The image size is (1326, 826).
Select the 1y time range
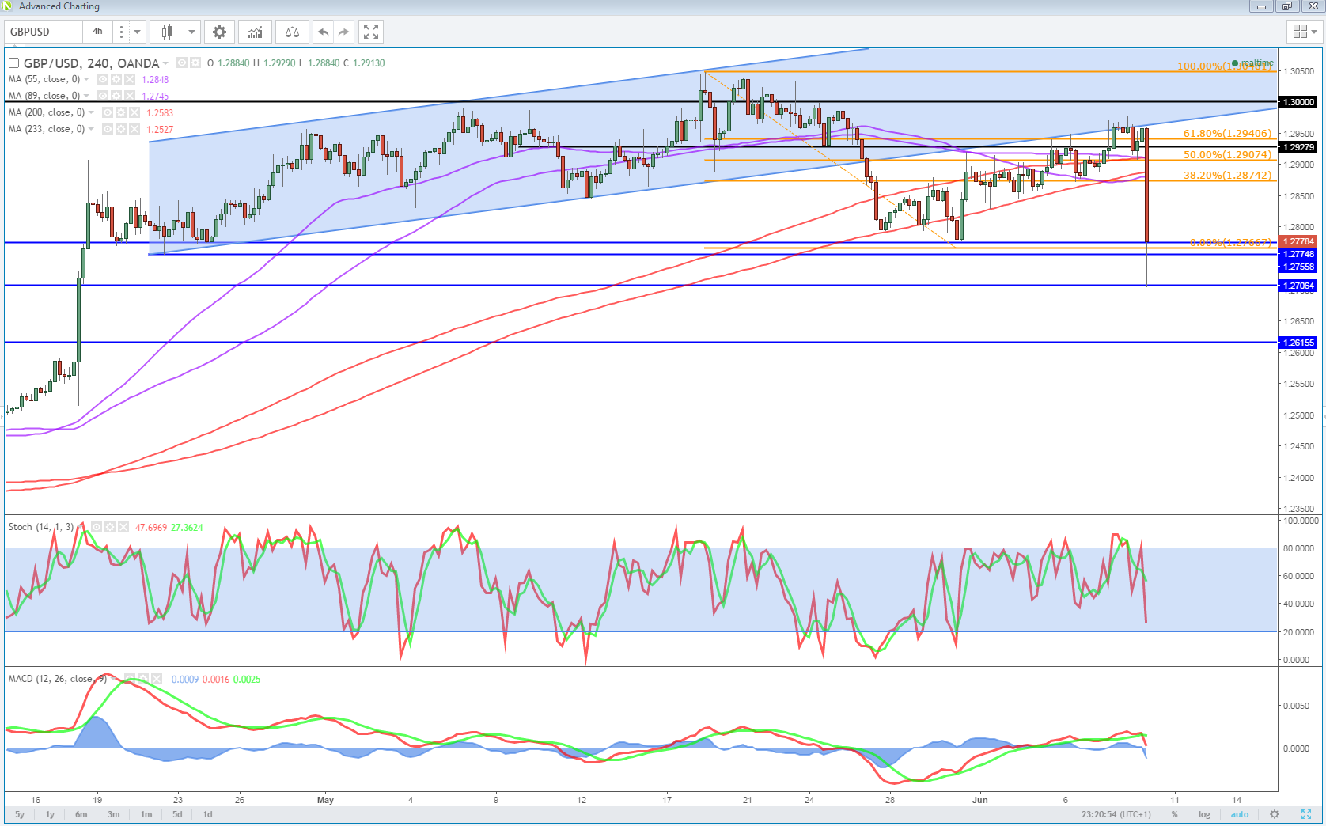pyautogui.click(x=50, y=814)
